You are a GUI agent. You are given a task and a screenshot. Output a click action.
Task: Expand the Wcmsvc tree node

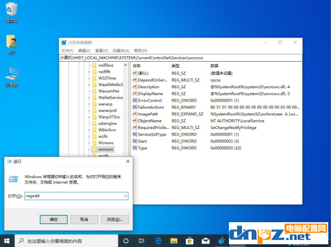click(89, 143)
